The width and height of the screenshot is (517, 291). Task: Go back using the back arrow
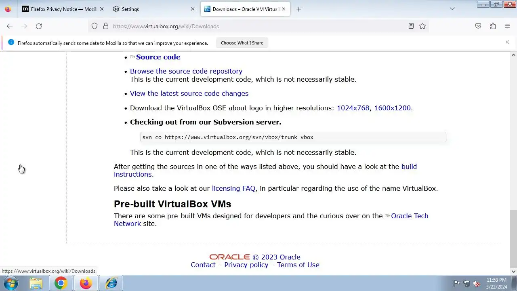(x=10, y=26)
